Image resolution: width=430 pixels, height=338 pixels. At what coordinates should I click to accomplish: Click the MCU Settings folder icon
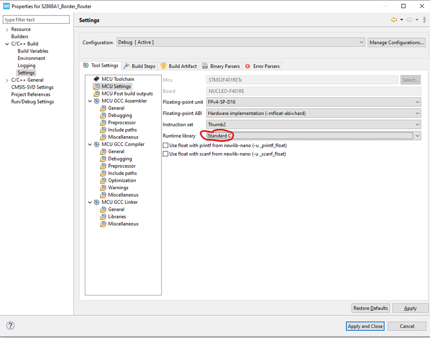96,86
